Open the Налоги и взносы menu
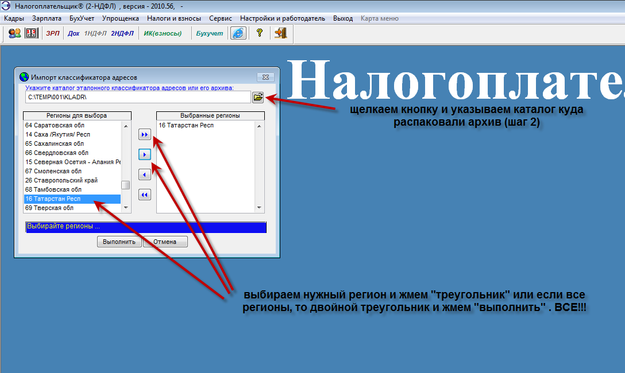 pos(174,18)
